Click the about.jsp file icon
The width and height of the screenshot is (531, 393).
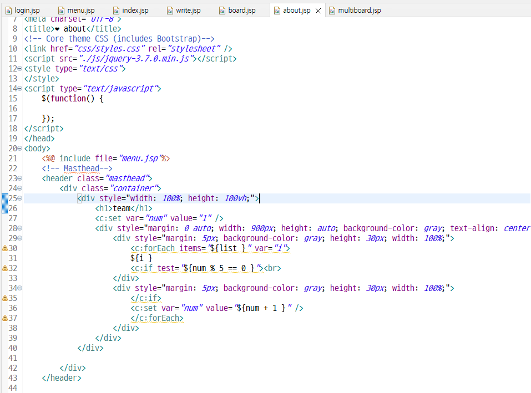[x=277, y=11]
